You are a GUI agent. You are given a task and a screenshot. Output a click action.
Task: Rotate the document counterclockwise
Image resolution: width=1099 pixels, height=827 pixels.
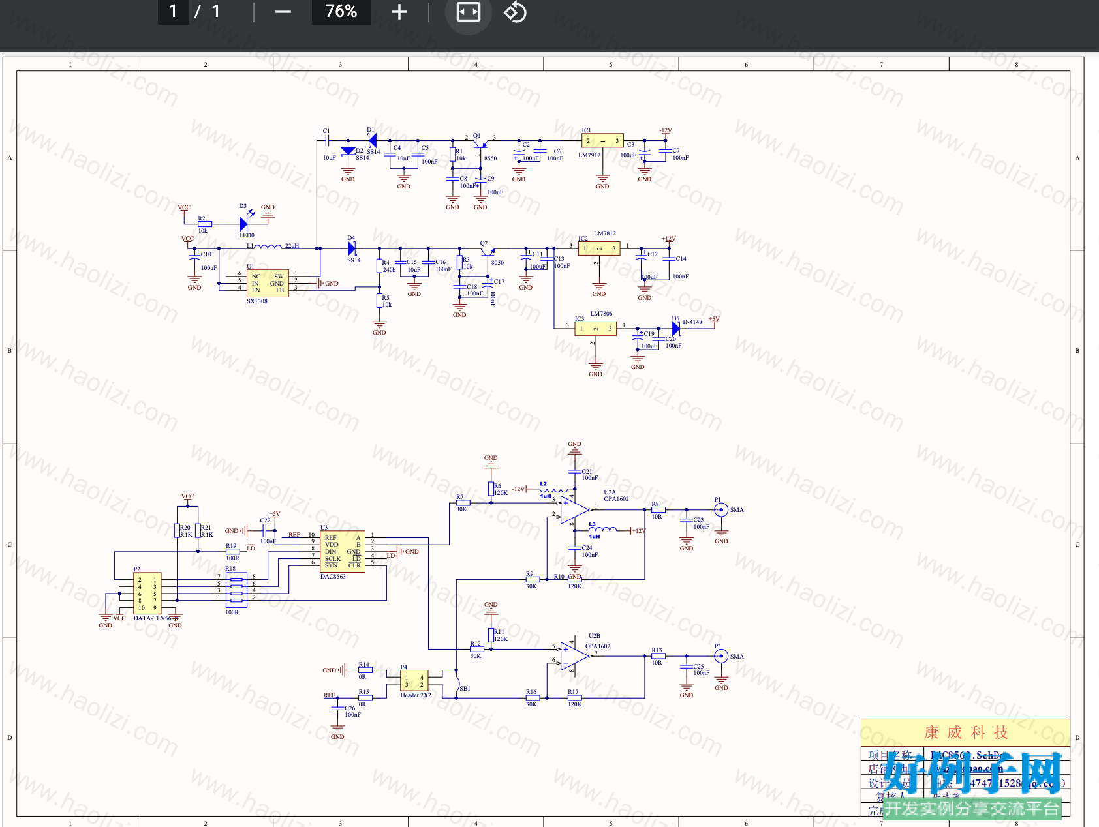pos(515,12)
